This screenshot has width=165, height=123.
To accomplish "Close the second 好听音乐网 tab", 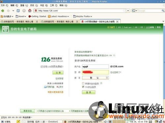I will coord(77,22).
